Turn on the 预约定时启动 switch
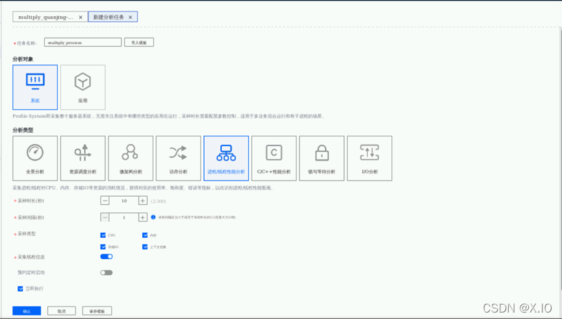Image resolution: width=562 pixels, height=319 pixels. click(x=107, y=273)
